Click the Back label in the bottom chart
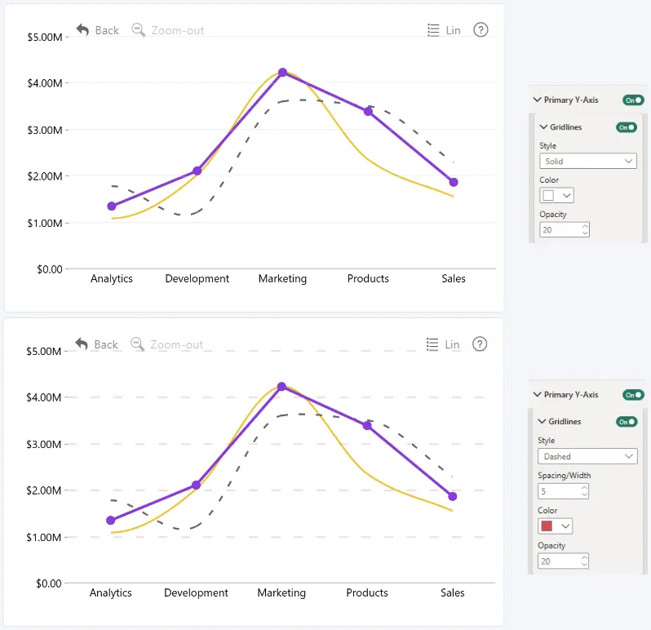 [x=106, y=344]
